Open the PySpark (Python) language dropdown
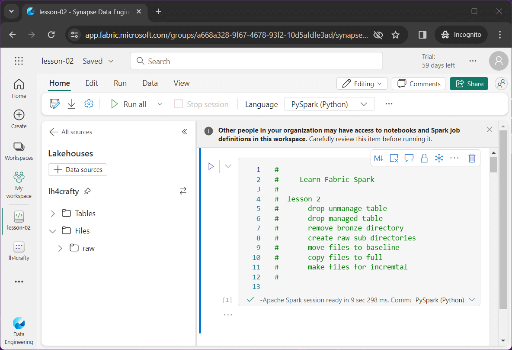The height and width of the screenshot is (350, 512). pyautogui.click(x=329, y=104)
